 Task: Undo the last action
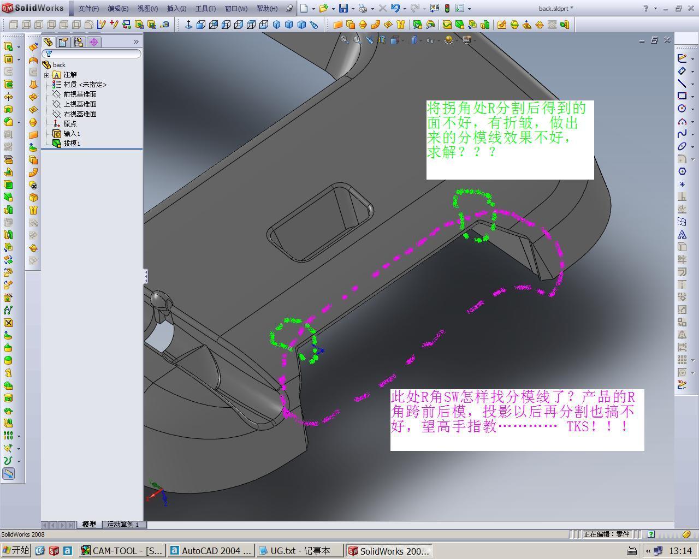tap(395, 8)
